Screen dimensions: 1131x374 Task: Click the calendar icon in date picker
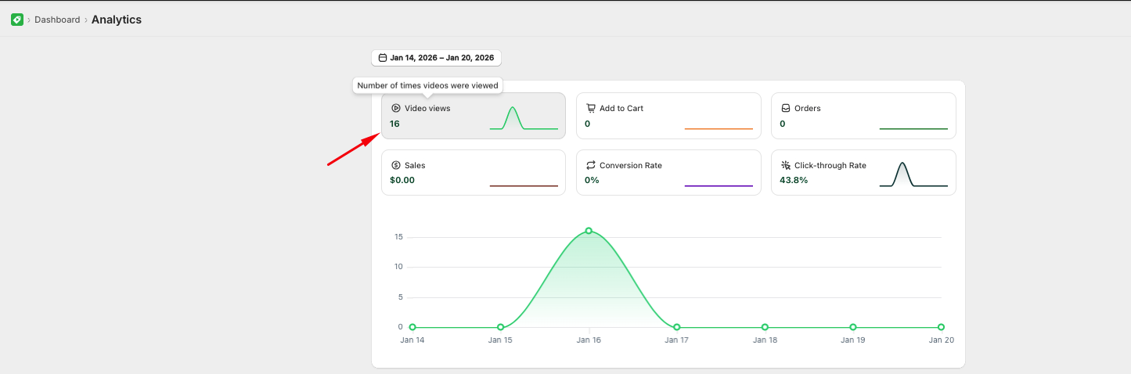coord(382,58)
